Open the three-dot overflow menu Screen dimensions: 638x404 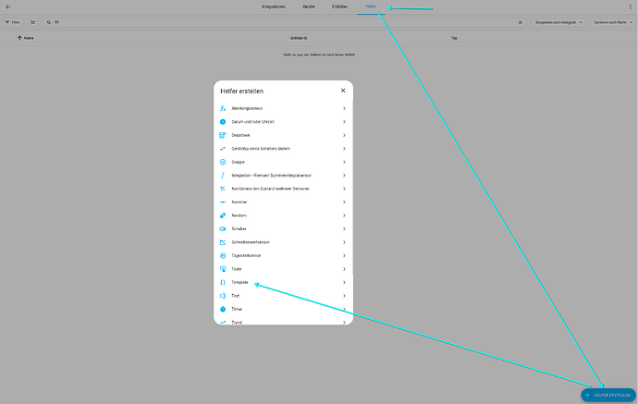(631, 7)
